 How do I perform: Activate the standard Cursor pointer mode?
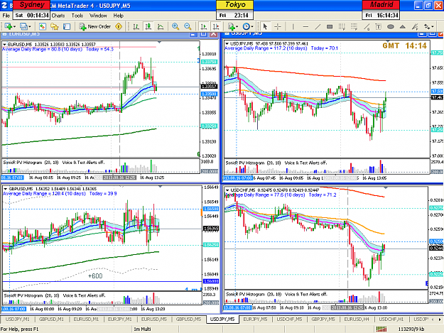265,26
